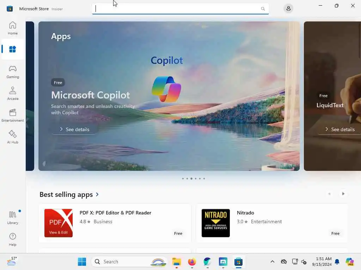Click the search magnifier icon in Store
361x270 pixels.
[x=263, y=9]
